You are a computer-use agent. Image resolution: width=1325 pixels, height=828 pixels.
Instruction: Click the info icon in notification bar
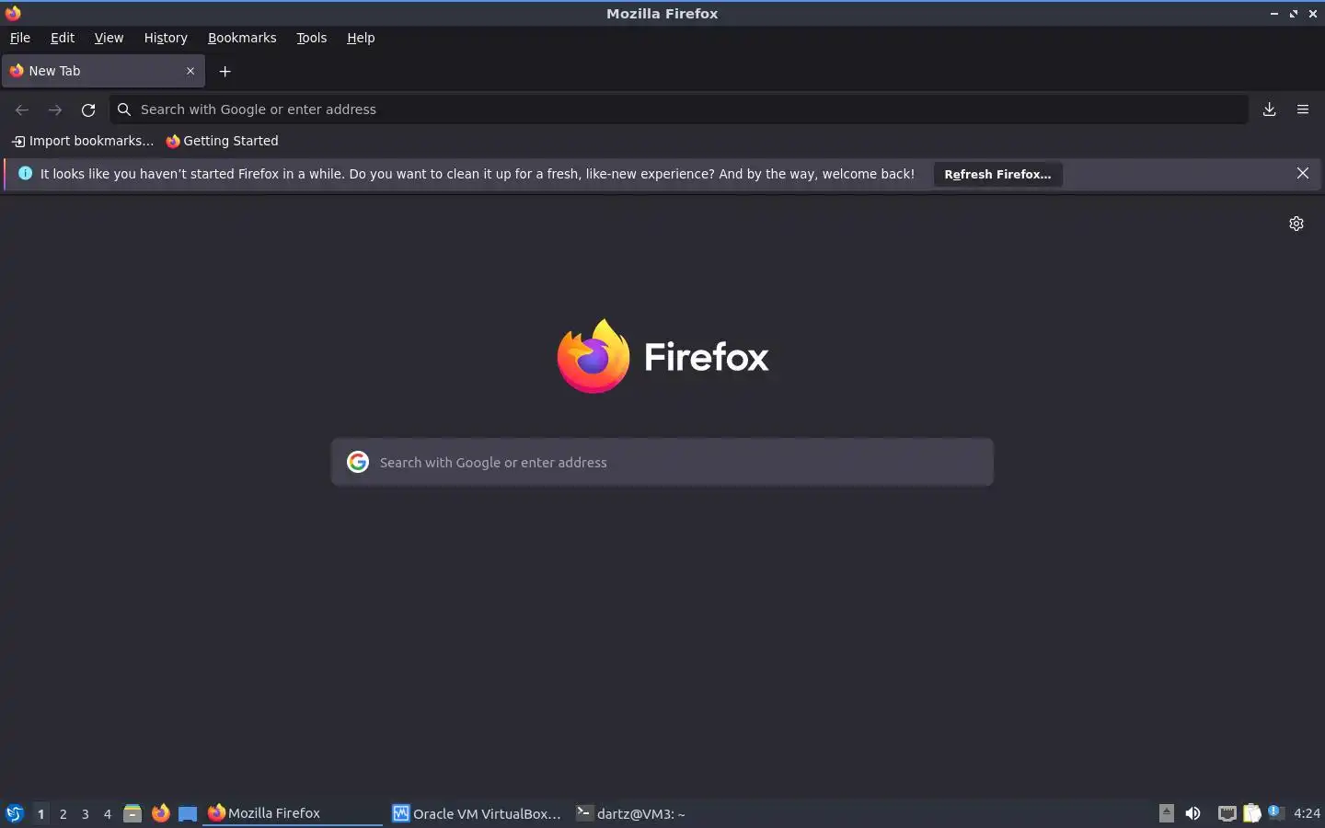click(25, 173)
